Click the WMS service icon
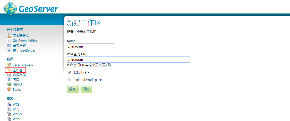 (x=9, y=119)
